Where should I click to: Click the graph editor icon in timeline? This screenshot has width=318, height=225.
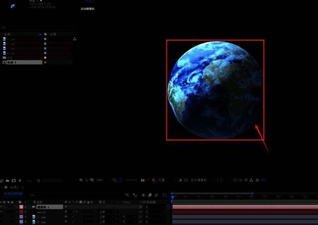pos(165,195)
